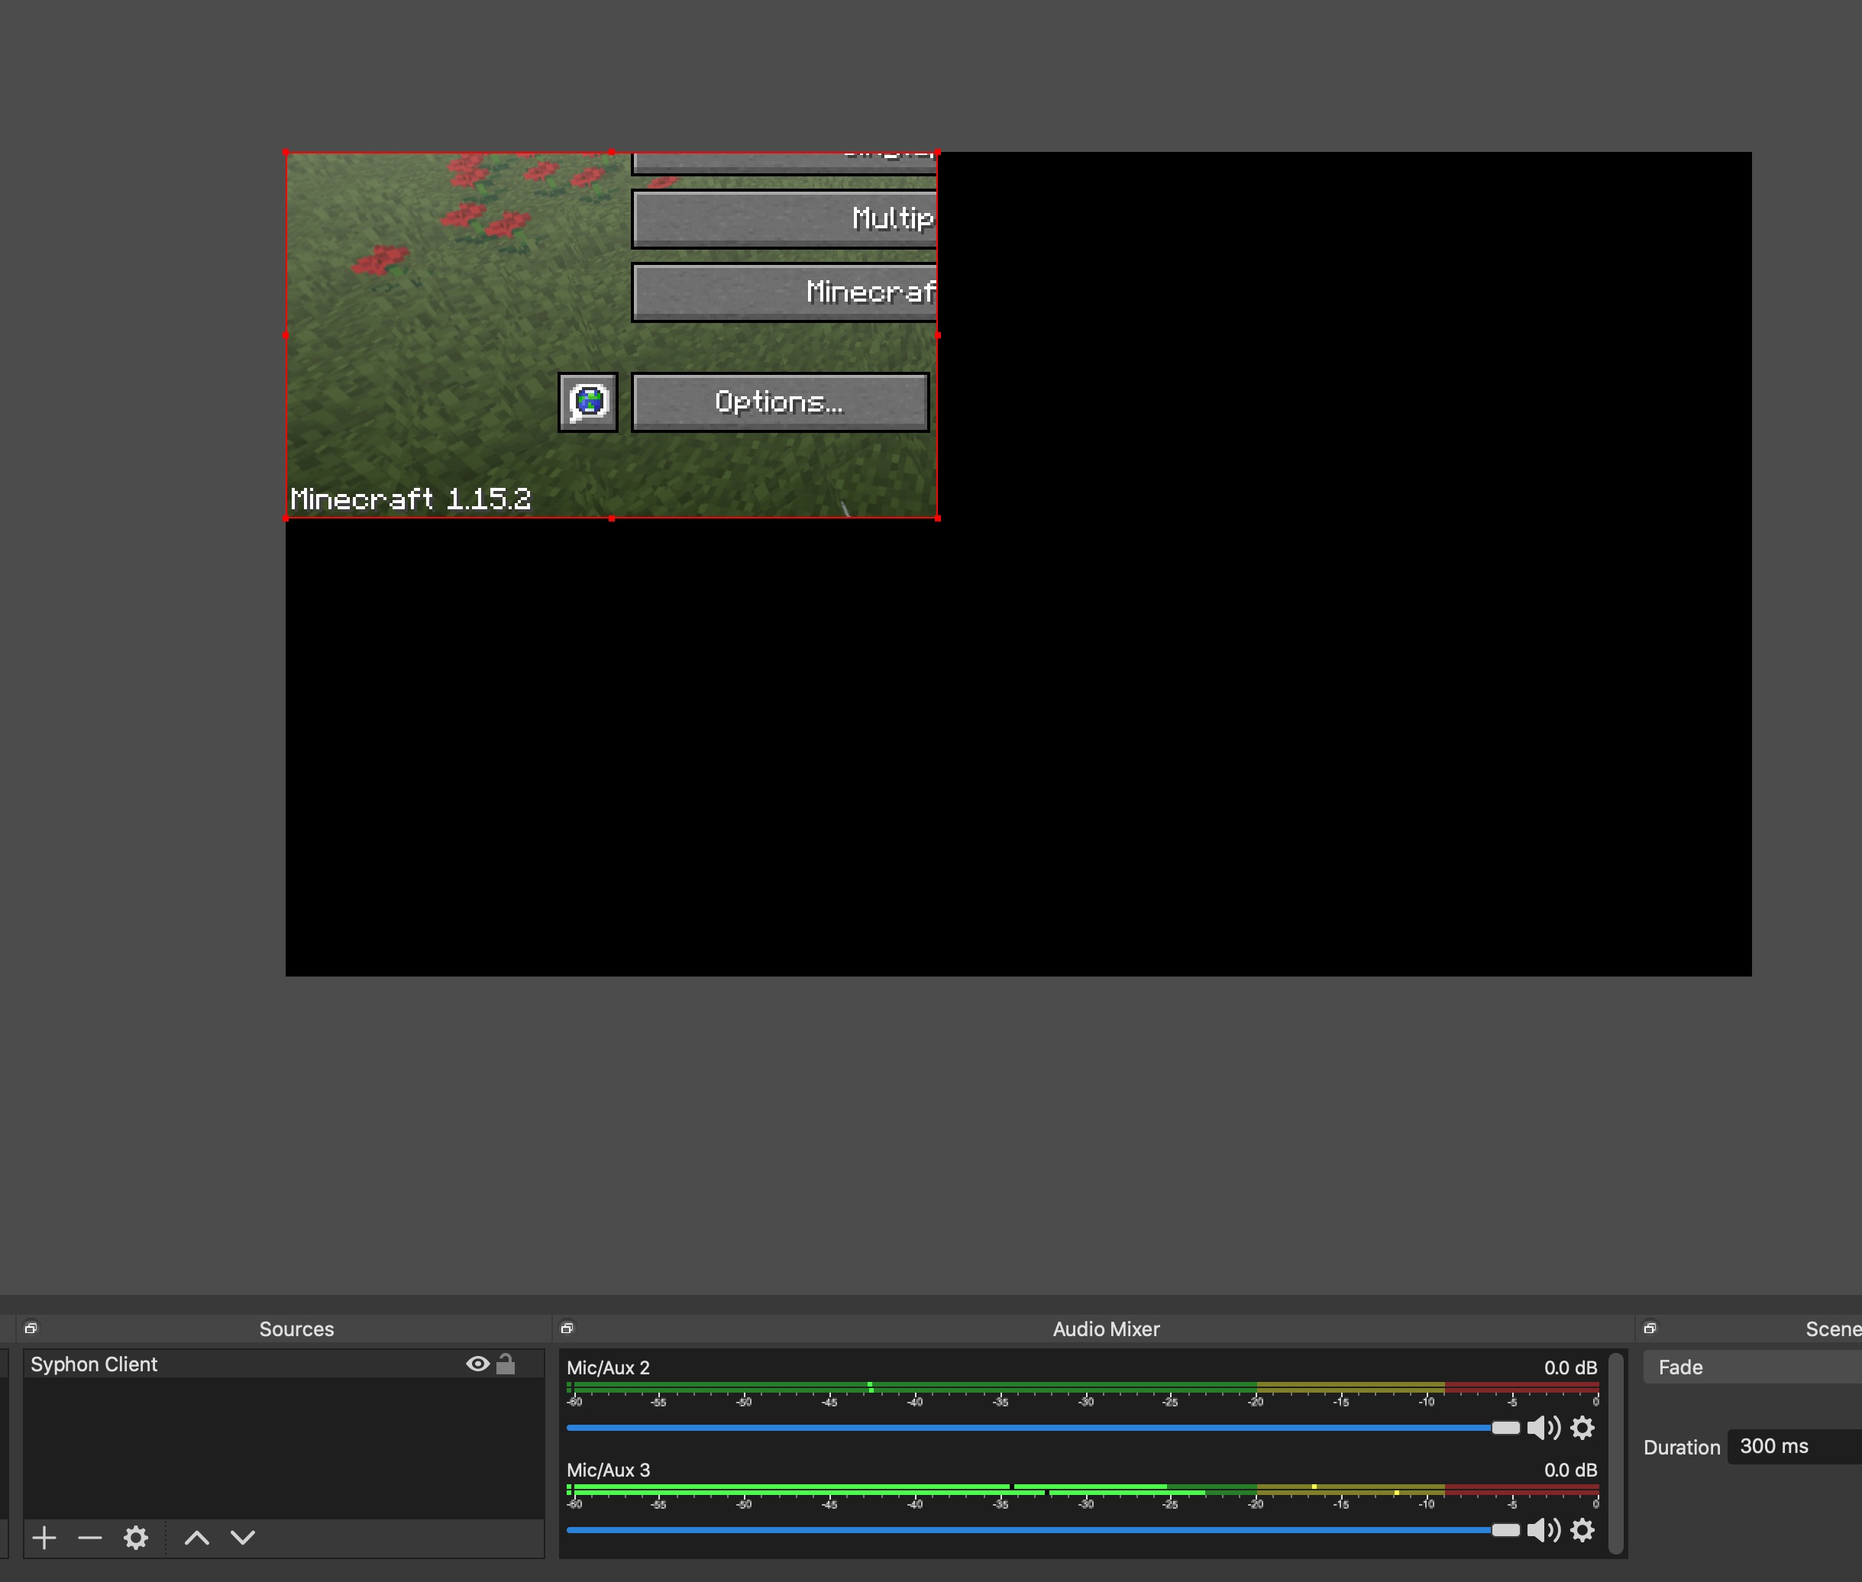Click the Mic/Aux 3 level meter

pos(1082,1490)
